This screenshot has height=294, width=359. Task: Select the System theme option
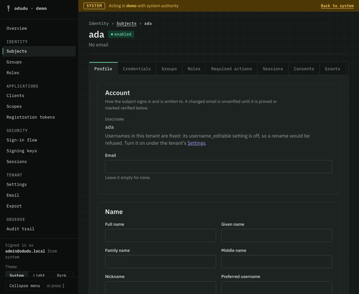[17, 274]
